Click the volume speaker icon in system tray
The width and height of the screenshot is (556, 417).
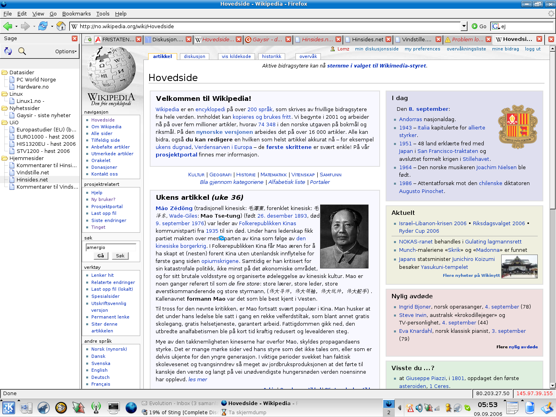tap(419, 408)
